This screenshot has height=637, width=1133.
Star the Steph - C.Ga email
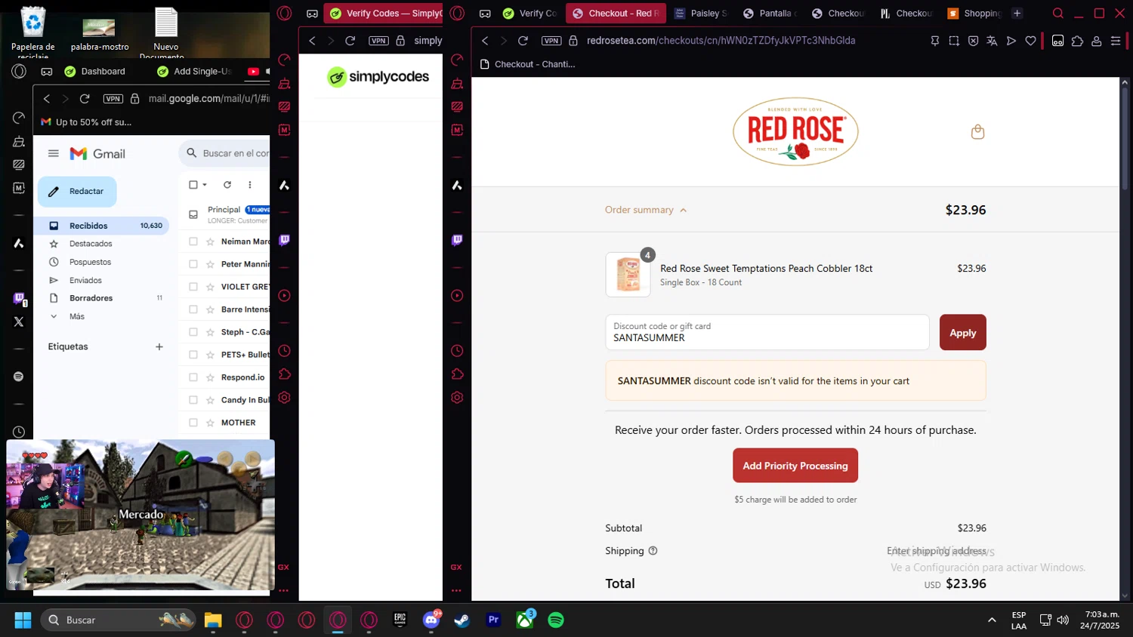(x=211, y=332)
